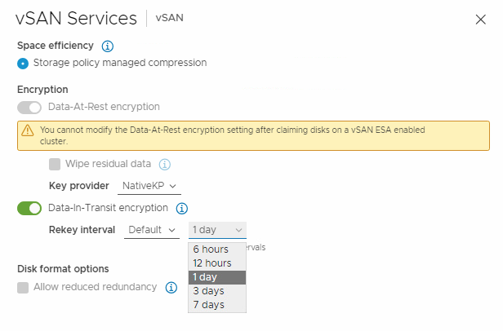Pick the highlighted 1 day option
Screen dimensions: 503x331
tap(217, 277)
